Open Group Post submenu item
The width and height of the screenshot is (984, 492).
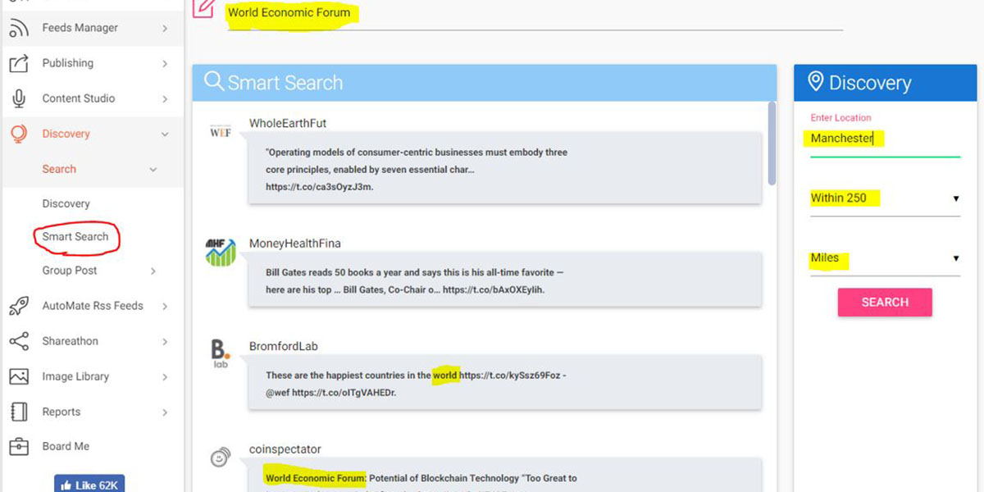(70, 271)
